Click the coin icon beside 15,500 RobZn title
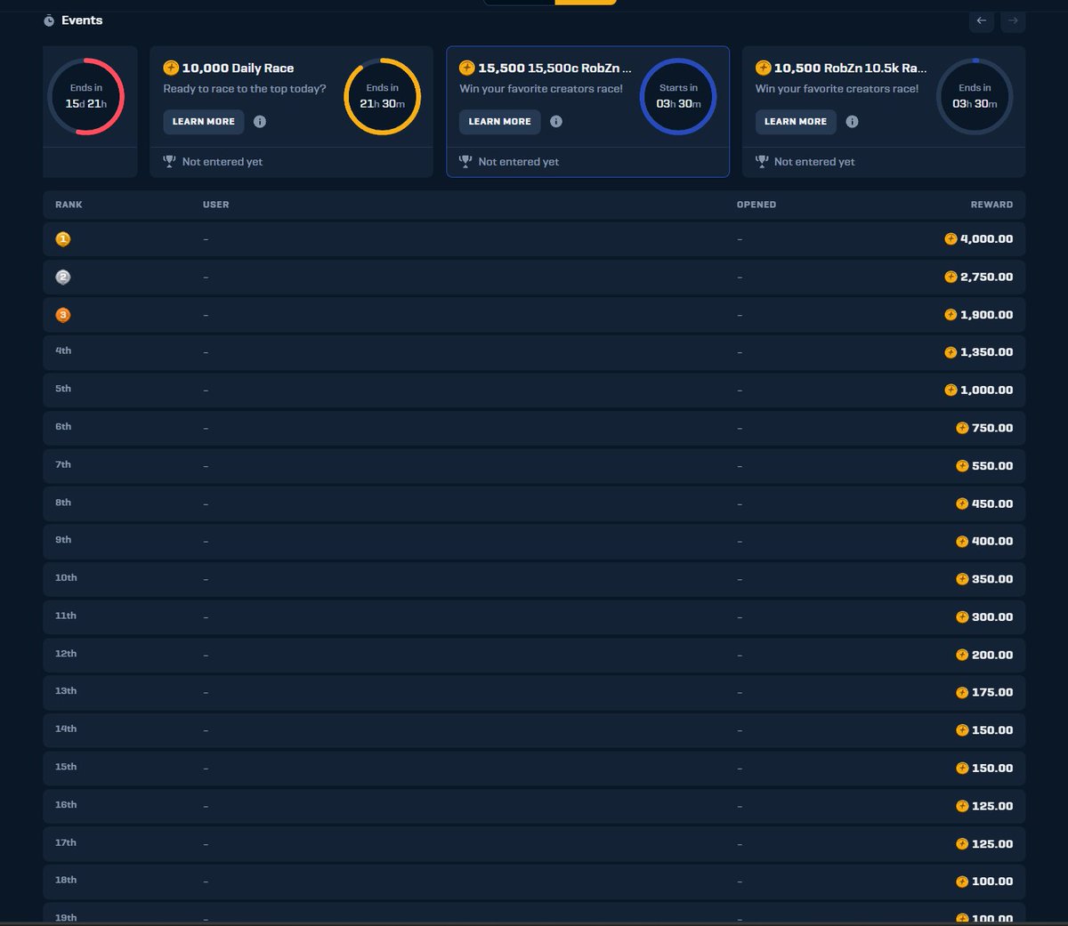1068x926 pixels. click(466, 68)
